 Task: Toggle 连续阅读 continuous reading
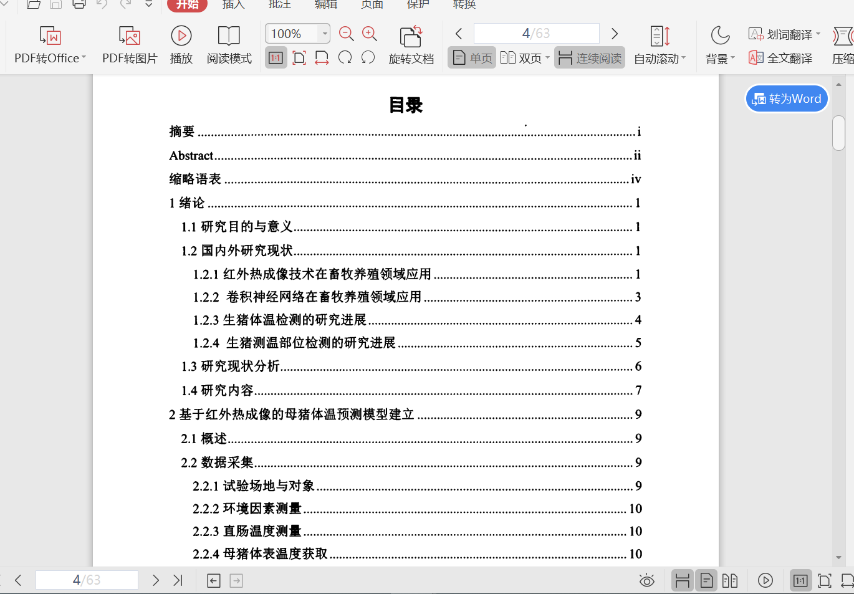click(x=590, y=58)
